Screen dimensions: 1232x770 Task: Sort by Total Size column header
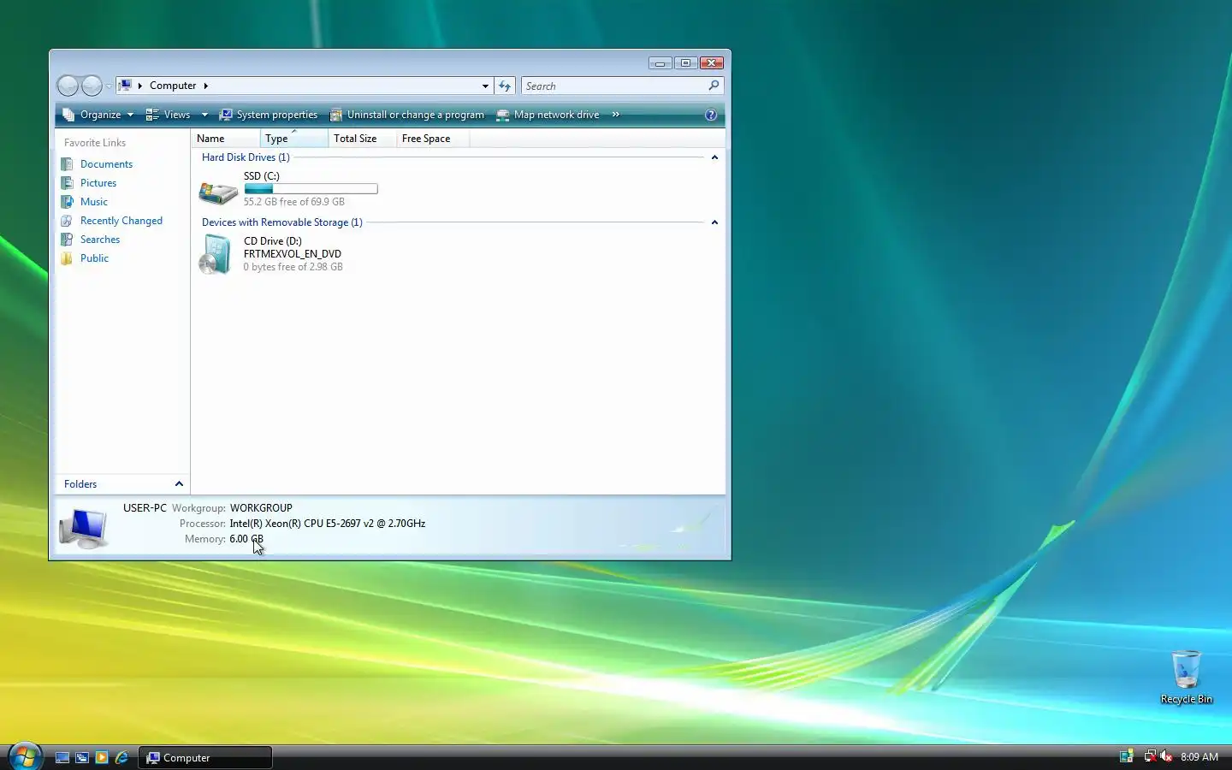[363, 139]
